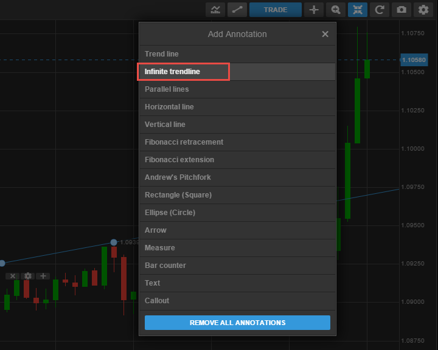The width and height of the screenshot is (438, 350).
Task: Click the trendline's right endpoint handle
Action: coord(114,242)
